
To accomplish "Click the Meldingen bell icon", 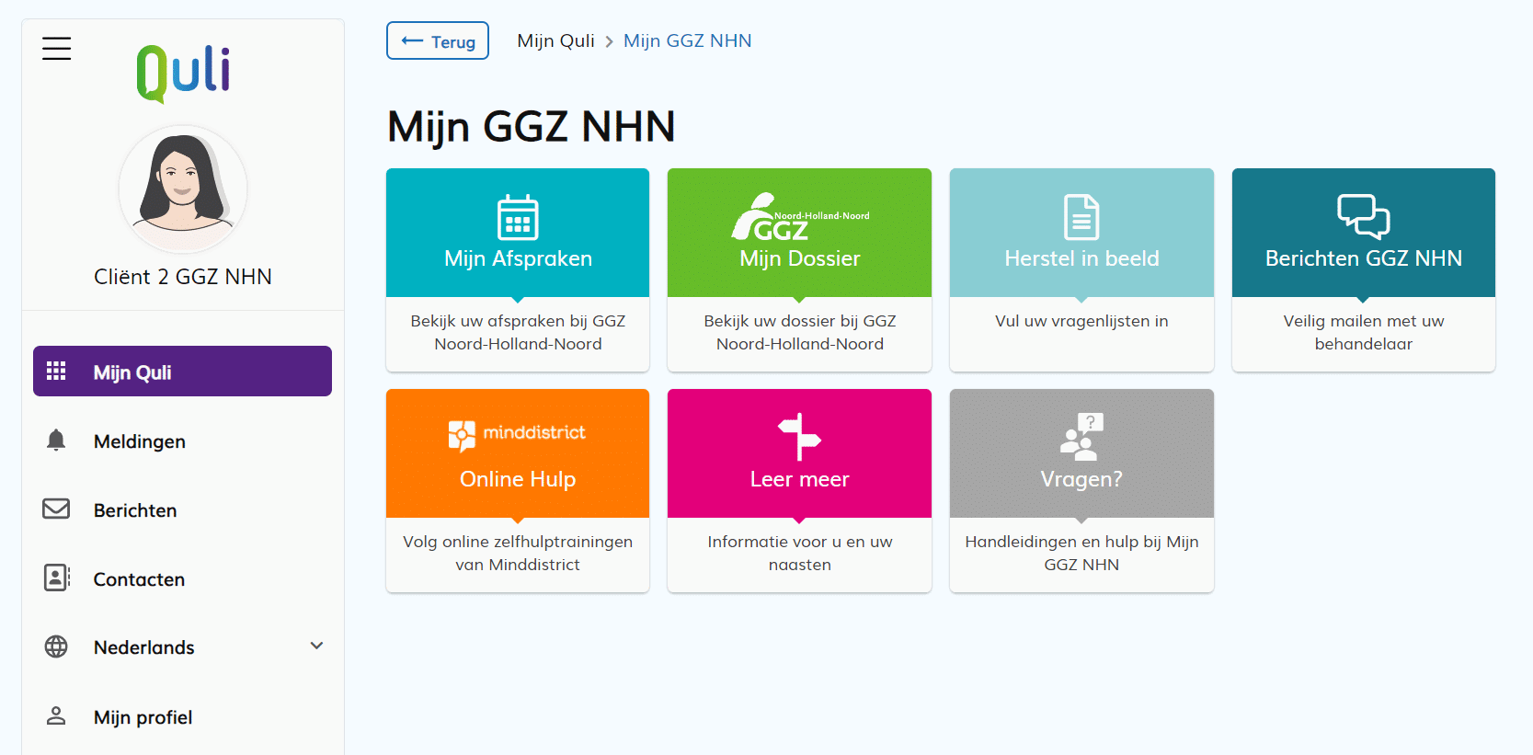I will click(56, 440).
